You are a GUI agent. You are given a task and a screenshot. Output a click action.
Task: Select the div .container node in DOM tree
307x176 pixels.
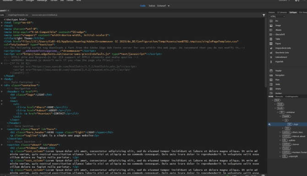point(287,112)
